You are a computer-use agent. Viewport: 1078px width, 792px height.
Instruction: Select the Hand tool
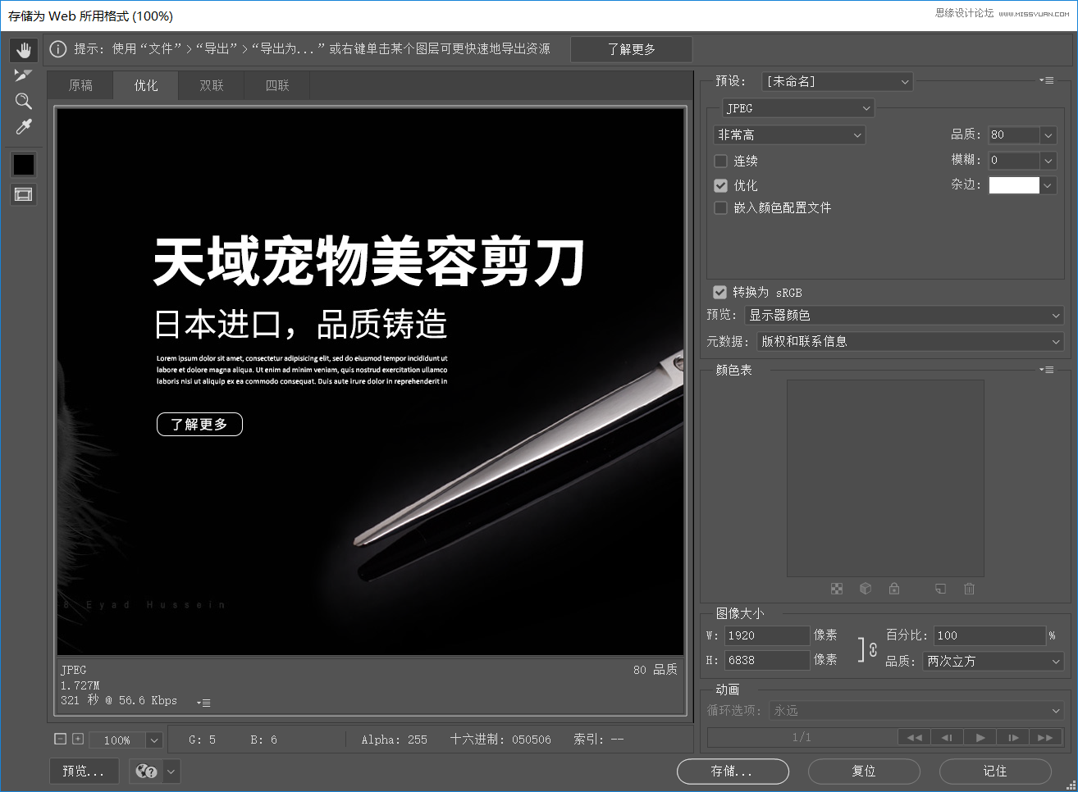click(x=23, y=50)
